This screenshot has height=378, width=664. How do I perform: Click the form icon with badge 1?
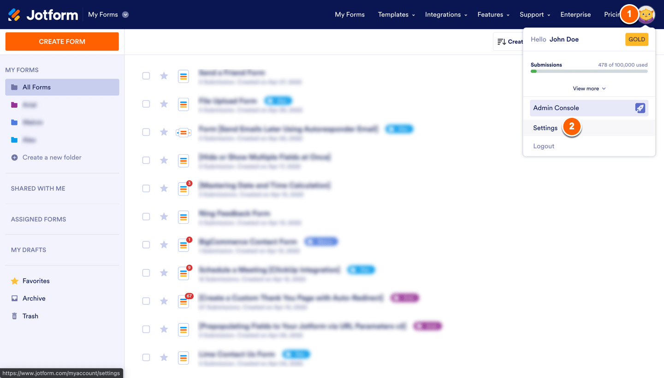(x=184, y=245)
